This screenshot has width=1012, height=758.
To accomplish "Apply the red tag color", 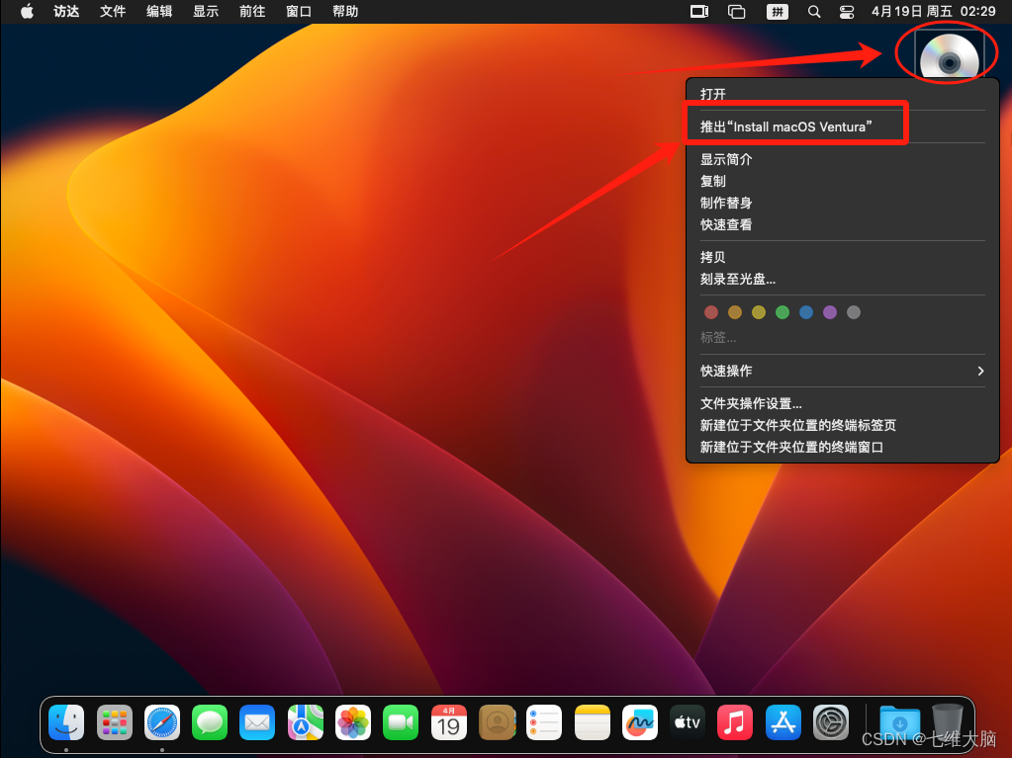I will click(711, 312).
